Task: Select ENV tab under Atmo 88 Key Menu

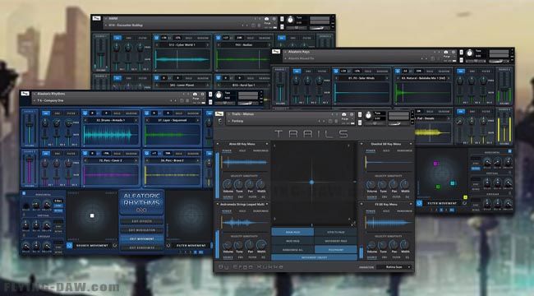Action: 241,197
